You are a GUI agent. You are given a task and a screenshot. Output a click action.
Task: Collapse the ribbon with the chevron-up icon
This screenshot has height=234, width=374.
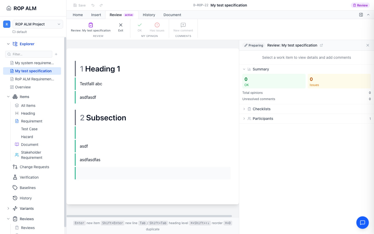click(368, 15)
